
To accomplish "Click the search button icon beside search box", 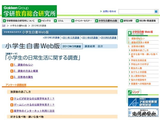I will click(x=156, y=11).
